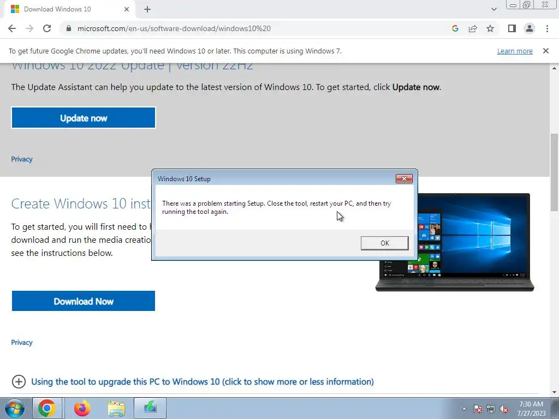Click the browser forward arrow
Viewport: 559px width, 419px height.
(29, 28)
